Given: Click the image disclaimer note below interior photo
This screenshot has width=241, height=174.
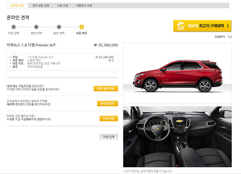Looking at the screenshot, I should [147, 171].
